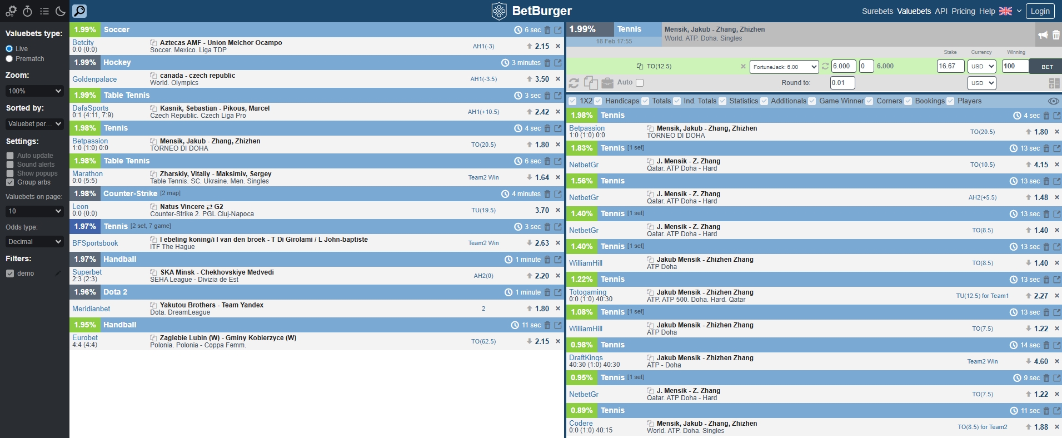Toggle the Auto checkbox in calculator
This screenshot has width=1062, height=438.
click(640, 83)
